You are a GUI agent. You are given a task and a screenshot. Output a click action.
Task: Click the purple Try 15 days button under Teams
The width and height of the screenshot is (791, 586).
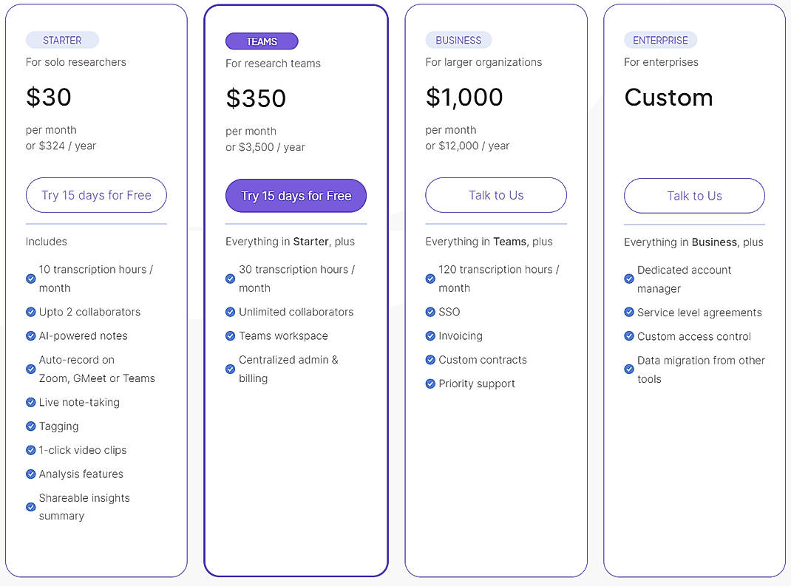[296, 196]
